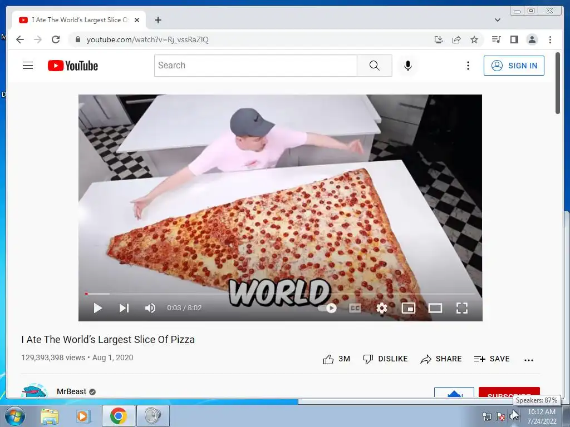Click the page vertical scrollbar

tap(558, 83)
